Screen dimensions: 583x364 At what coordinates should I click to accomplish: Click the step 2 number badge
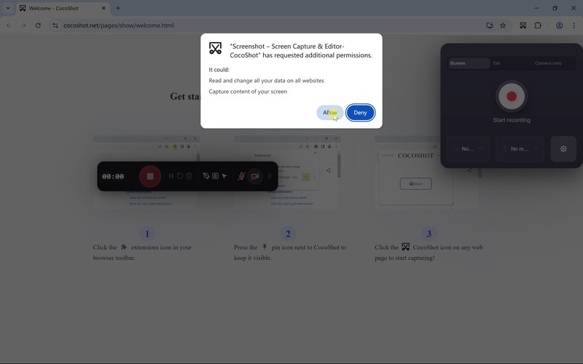point(288,234)
